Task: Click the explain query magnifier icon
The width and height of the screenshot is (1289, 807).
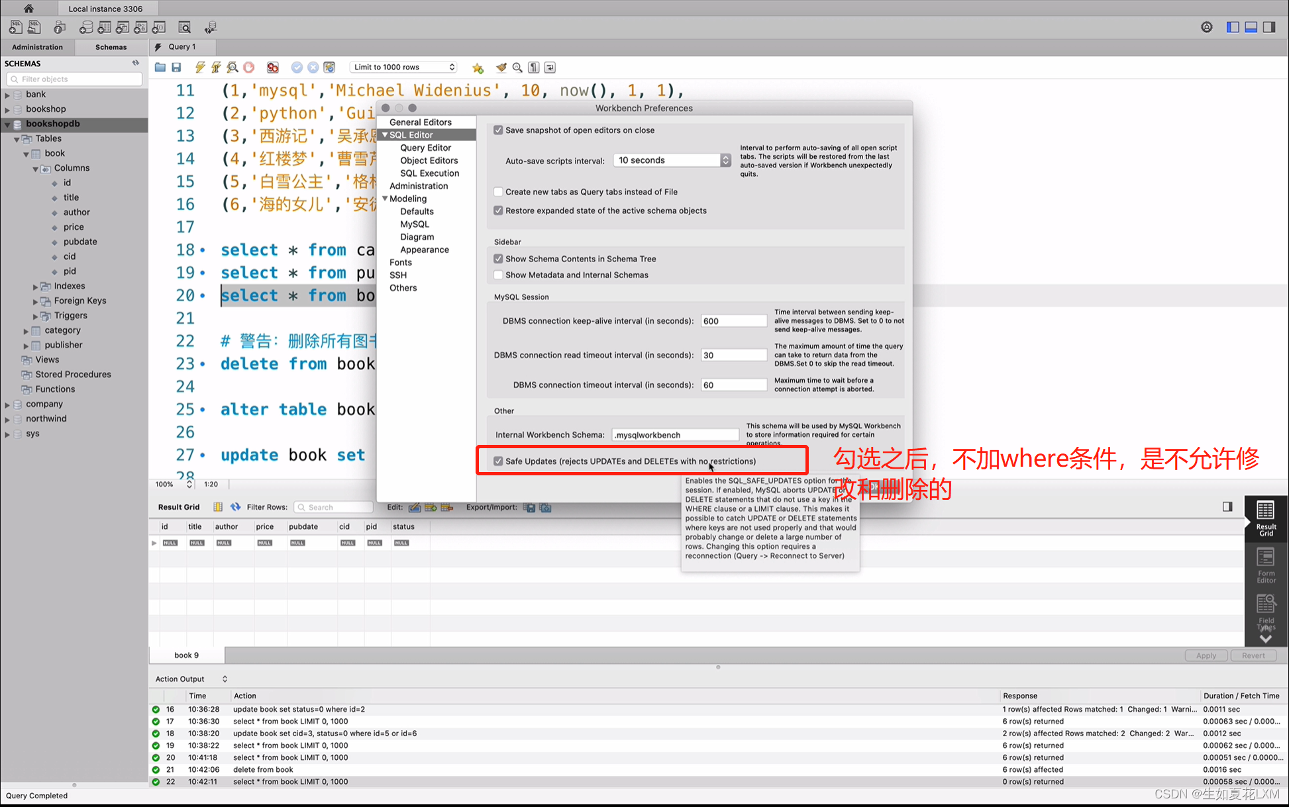Action: pos(232,68)
